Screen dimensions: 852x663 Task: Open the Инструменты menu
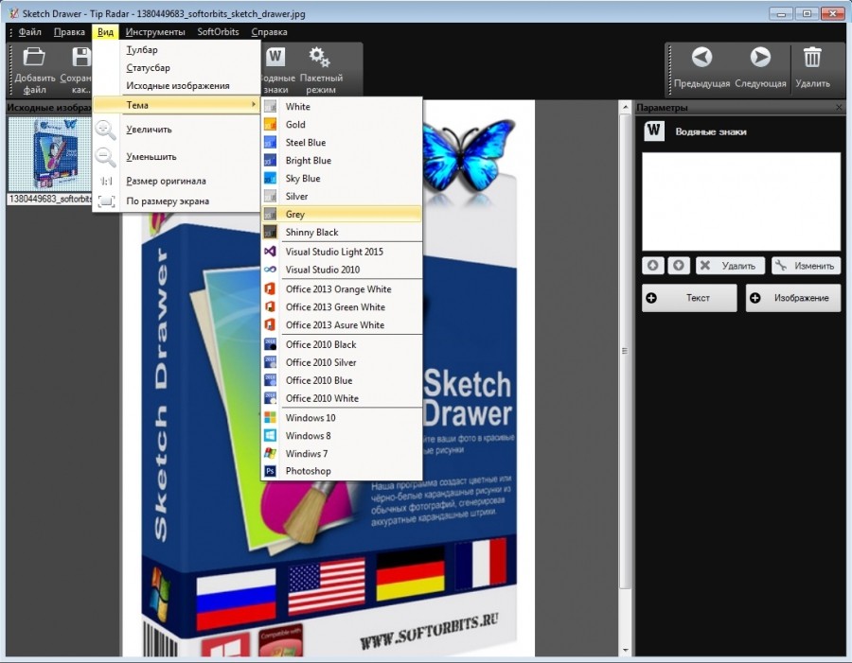[156, 31]
